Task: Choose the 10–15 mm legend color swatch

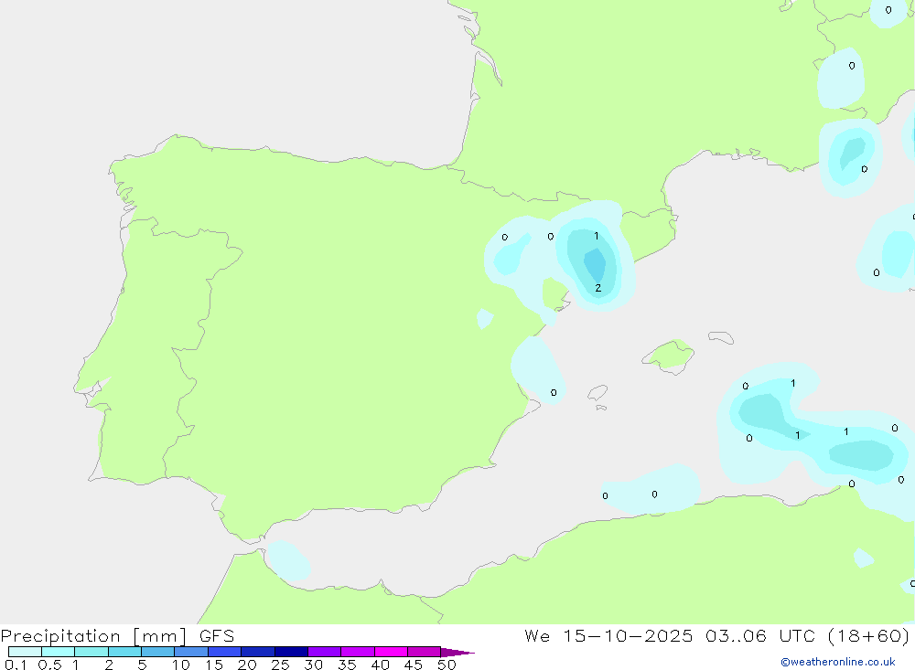Action: coord(191,652)
